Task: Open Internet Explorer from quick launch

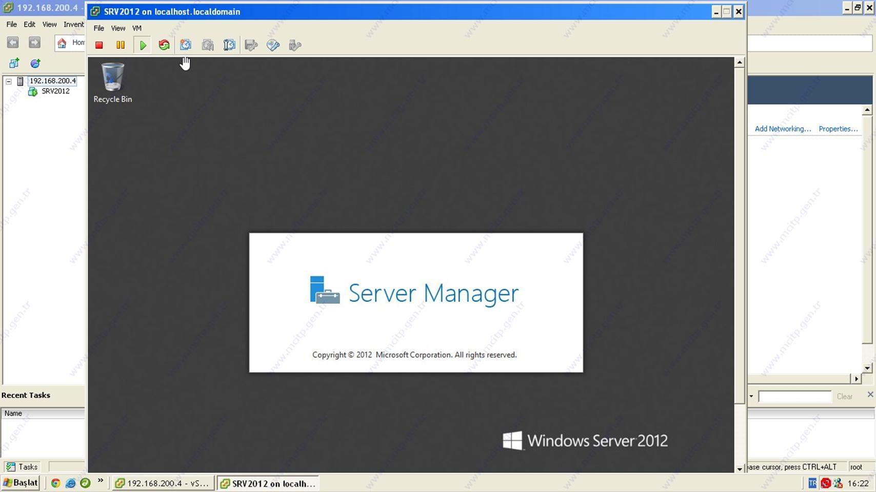Action: pos(70,483)
